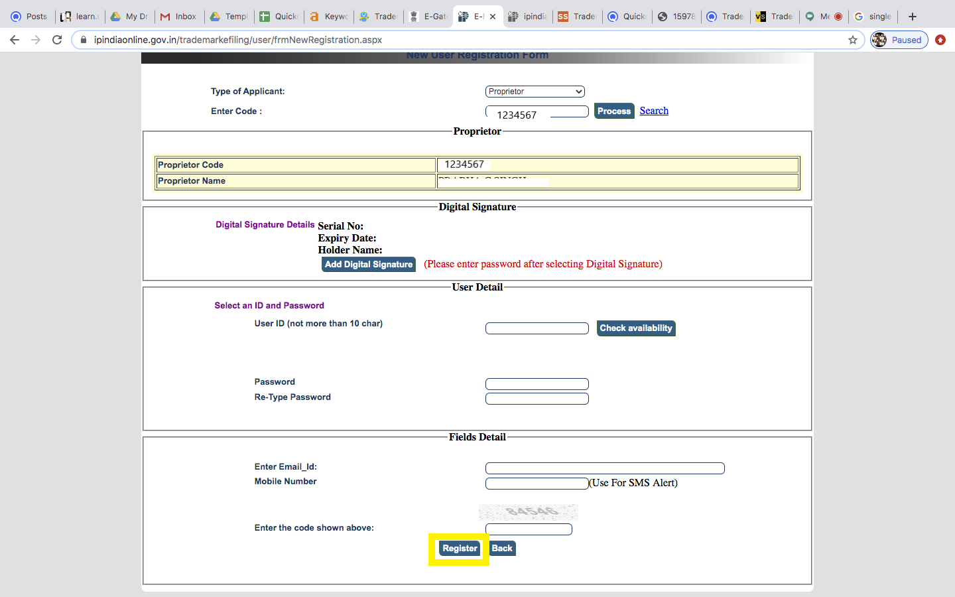Viewport: 955px width, 597px height.
Task: Click the Search link
Action: (654, 111)
